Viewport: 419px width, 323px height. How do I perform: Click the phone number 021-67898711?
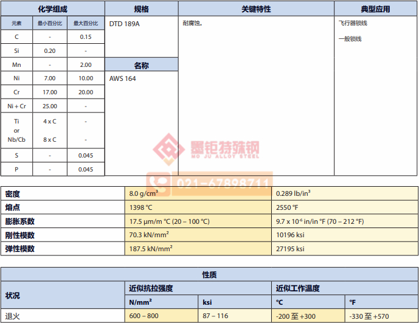point(223,184)
